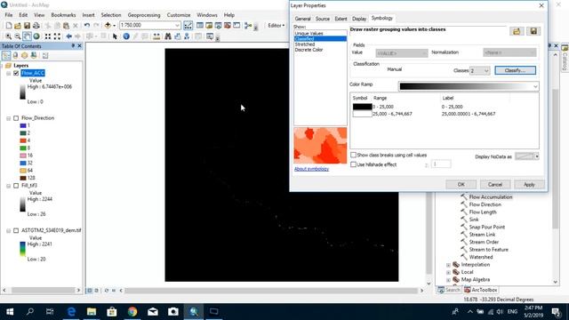Open the About symbology link
The height and width of the screenshot is (320, 569).
[311, 169]
